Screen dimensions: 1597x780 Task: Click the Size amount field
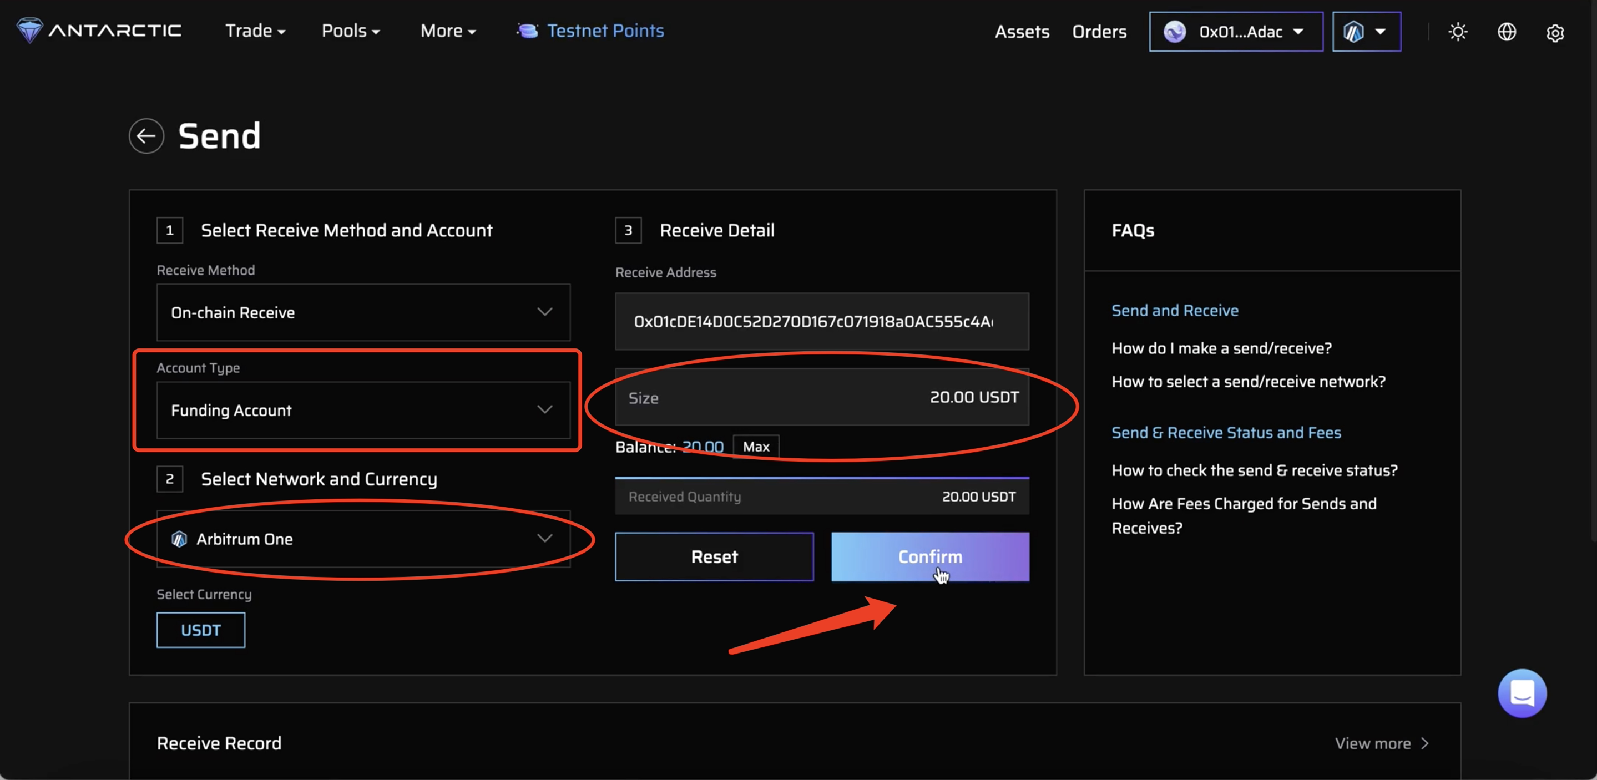click(821, 397)
